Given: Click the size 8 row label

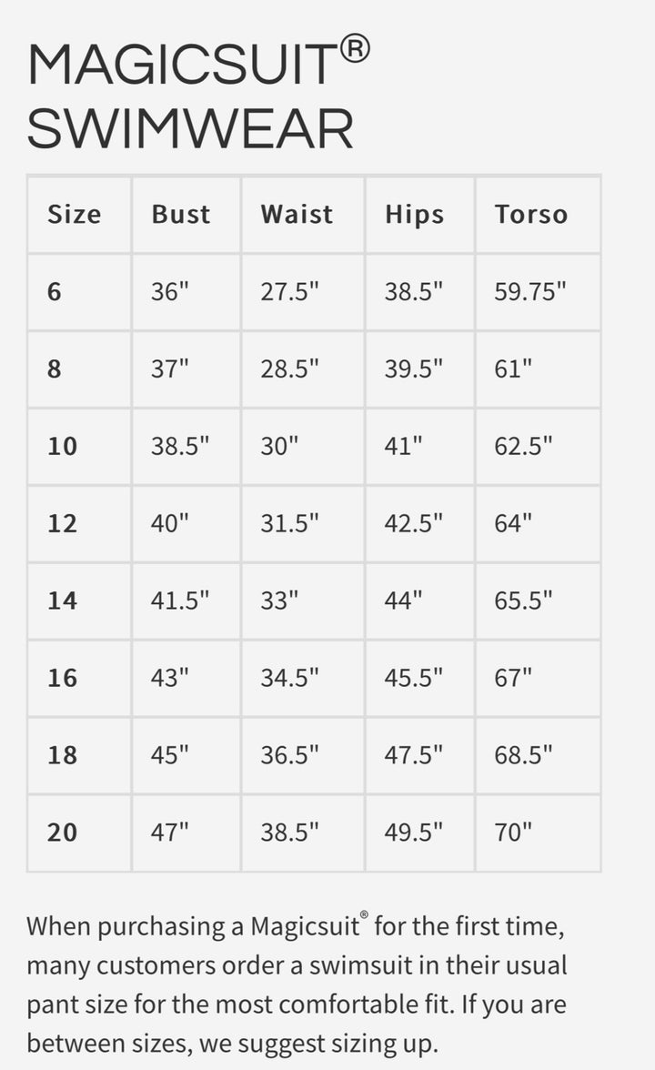Looking at the screenshot, I should click(55, 369).
